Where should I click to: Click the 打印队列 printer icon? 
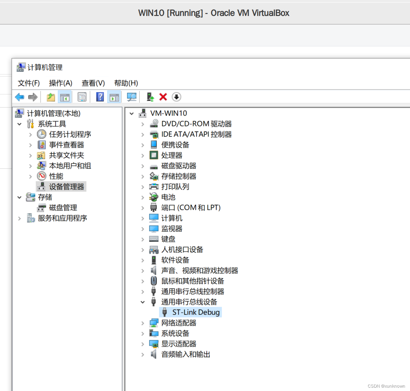pyautogui.click(x=154, y=187)
